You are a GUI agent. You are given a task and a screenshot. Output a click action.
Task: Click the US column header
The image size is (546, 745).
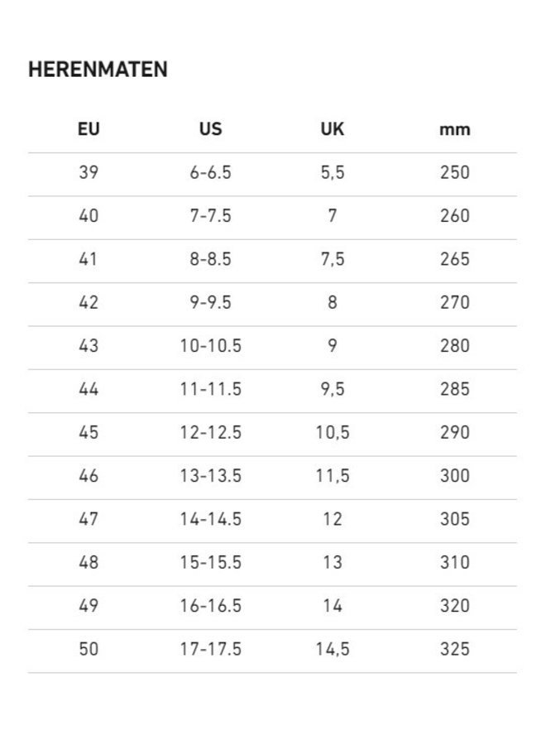click(x=210, y=129)
